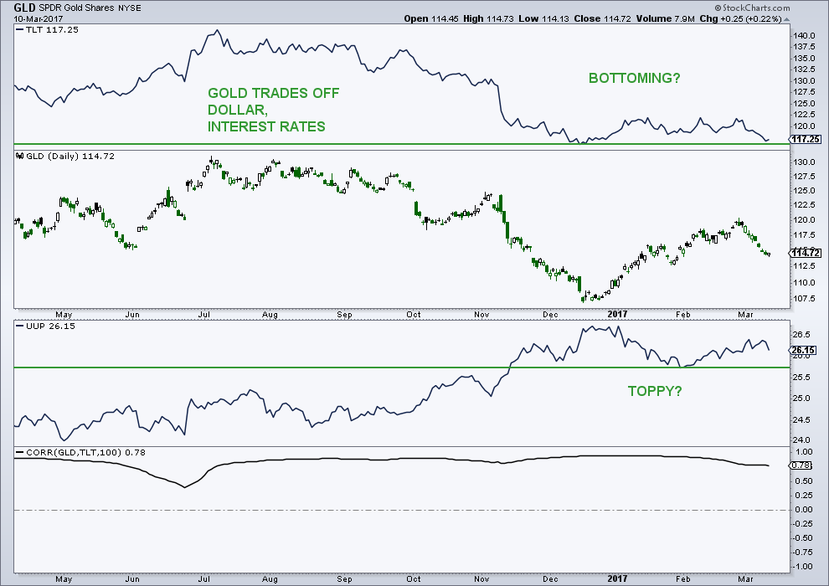
Task: Click the 140.0 tick on TLT axis
Action: [804, 36]
